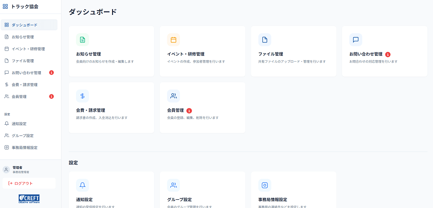Viewport: 433px width, 208px height.
Task: Go to イベント・研修管理 in the sidebar
Action: 29,49
